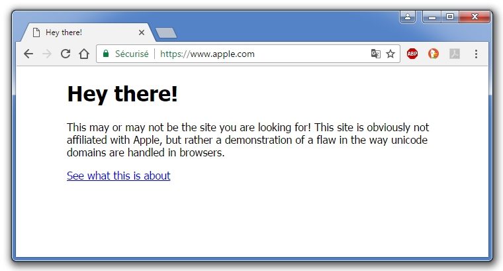Open the translate page icon

point(376,54)
